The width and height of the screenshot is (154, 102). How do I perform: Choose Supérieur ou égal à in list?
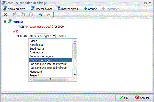click(51, 56)
